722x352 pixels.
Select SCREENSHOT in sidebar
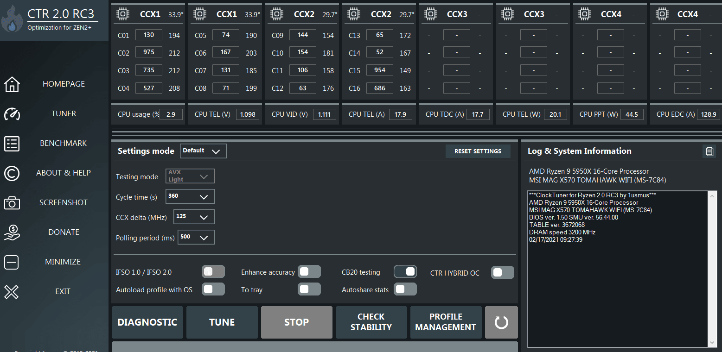(64, 202)
